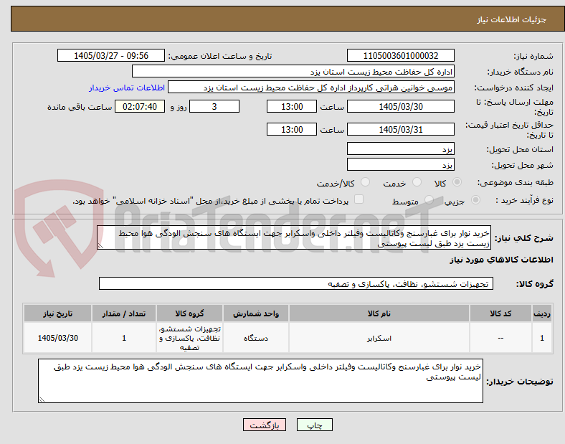
Task: Click the remaining time 02:07:40 field
Action: pyautogui.click(x=140, y=107)
